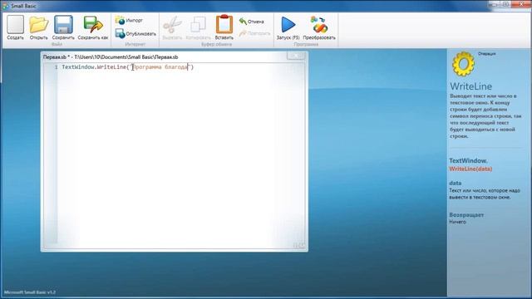This screenshot has height=299, width=532.
Task: Redo with the Повторить arrow
Action: pyautogui.click(x=255, y=33)
